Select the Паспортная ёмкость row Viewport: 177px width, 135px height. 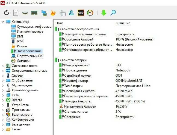(x=96, y=91)
